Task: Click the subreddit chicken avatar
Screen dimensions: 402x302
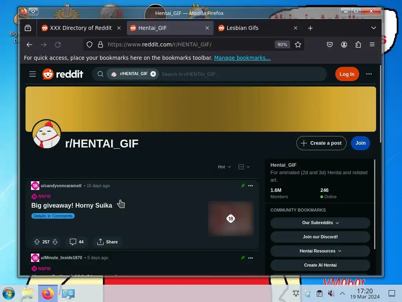Action: tap(46, 134)
